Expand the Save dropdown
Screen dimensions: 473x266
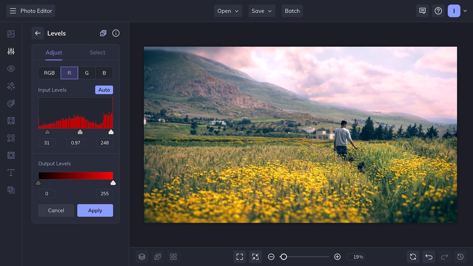(262, 11)
